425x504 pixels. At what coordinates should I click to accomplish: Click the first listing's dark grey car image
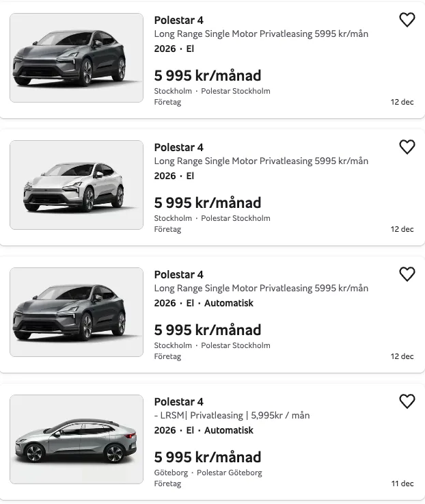77,58
